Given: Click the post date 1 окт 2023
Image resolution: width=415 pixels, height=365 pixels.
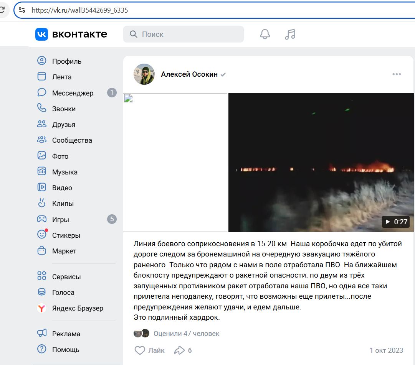Looking at the screenshot, I should [386, 350].
